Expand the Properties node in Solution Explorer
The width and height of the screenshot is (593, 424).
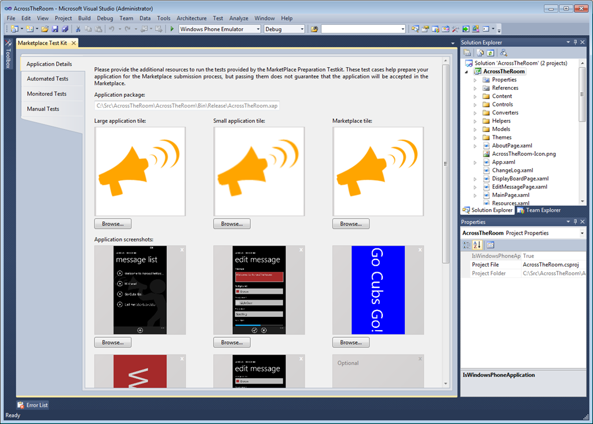pyautogui.click(x=475, y=80)
